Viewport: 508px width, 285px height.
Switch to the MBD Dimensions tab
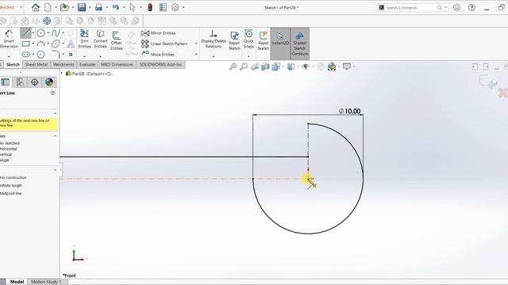pos(117,64)
